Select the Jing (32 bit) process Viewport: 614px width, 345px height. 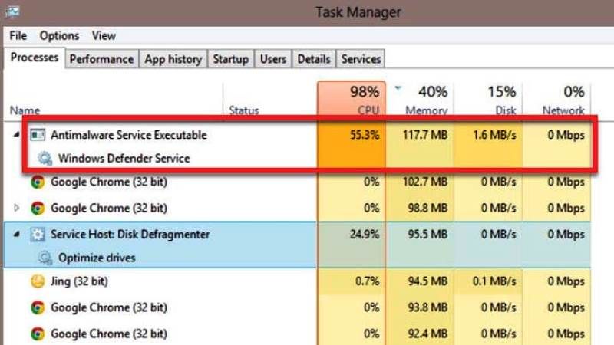click(x=298, y=281)
